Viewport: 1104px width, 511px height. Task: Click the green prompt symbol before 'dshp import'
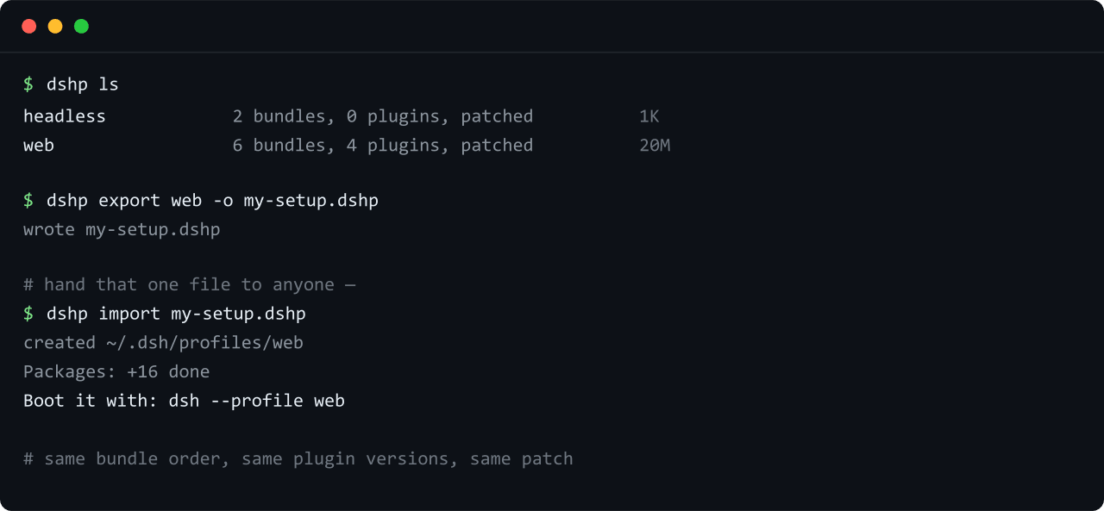tap(28, 314)
